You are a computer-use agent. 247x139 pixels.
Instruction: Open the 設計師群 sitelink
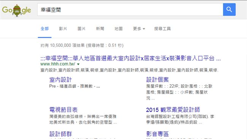click(x=61, y=134)
